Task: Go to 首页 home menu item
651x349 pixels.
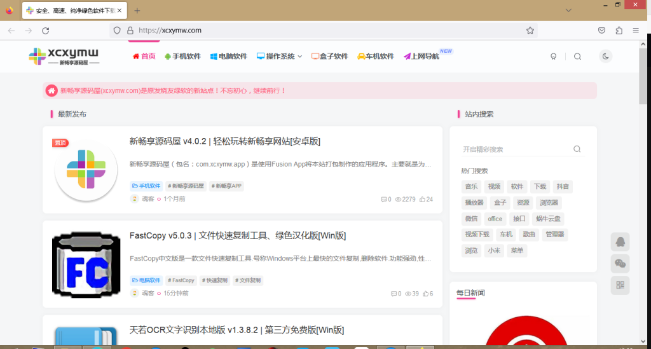Action: 144,57
